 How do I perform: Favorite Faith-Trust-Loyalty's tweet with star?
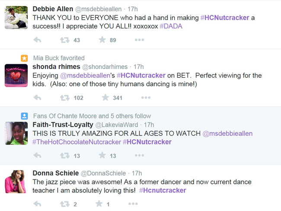[102, 156]
